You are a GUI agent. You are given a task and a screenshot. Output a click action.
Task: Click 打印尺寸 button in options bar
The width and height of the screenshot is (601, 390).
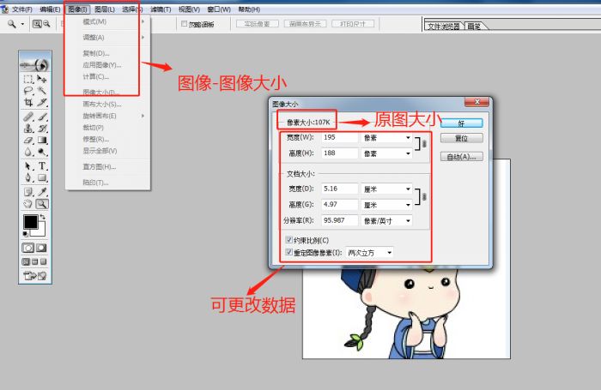coord(353,24)
